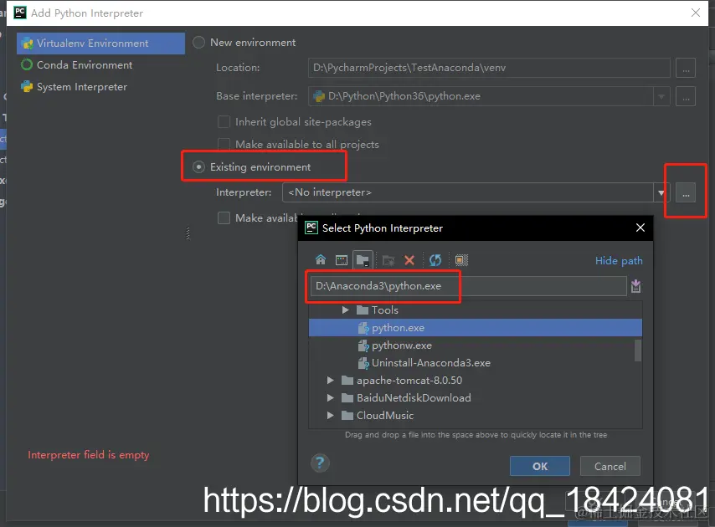
Task: Go to the home directory icon
Action: tap(321, 260)
